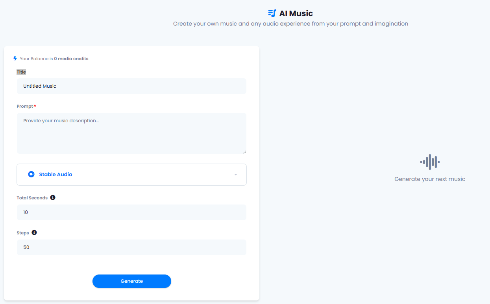Image resolution: width=490 pixels, height=304 pixels.
Task: Open info tooltip icon beside Steps
Action: point(34,232)
